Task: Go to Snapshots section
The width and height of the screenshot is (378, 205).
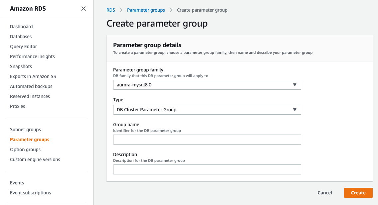Action: click(21, 66)
